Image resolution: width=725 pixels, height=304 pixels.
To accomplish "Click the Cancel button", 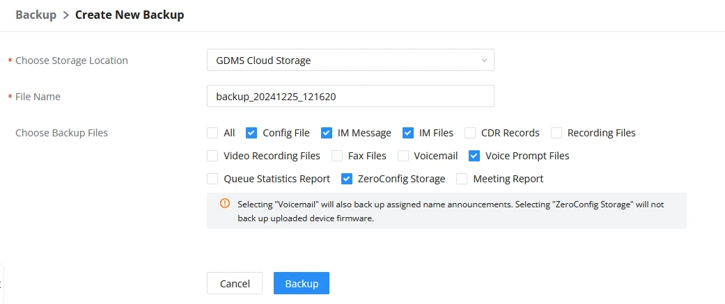I will pyautogui.click(x=235, y=283).
